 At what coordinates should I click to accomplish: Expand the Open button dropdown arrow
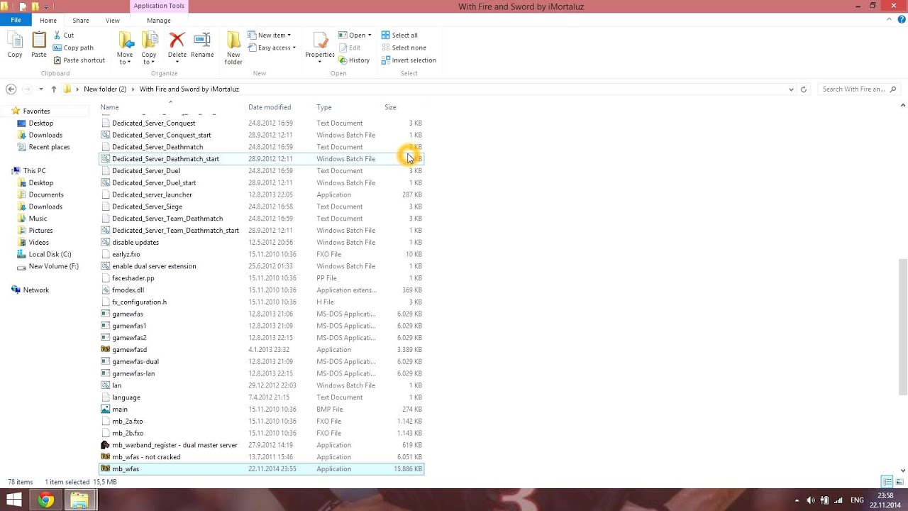coord(369,35)
